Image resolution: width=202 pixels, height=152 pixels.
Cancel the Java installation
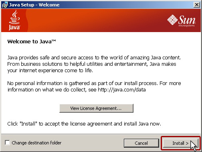tap(141, 143)
